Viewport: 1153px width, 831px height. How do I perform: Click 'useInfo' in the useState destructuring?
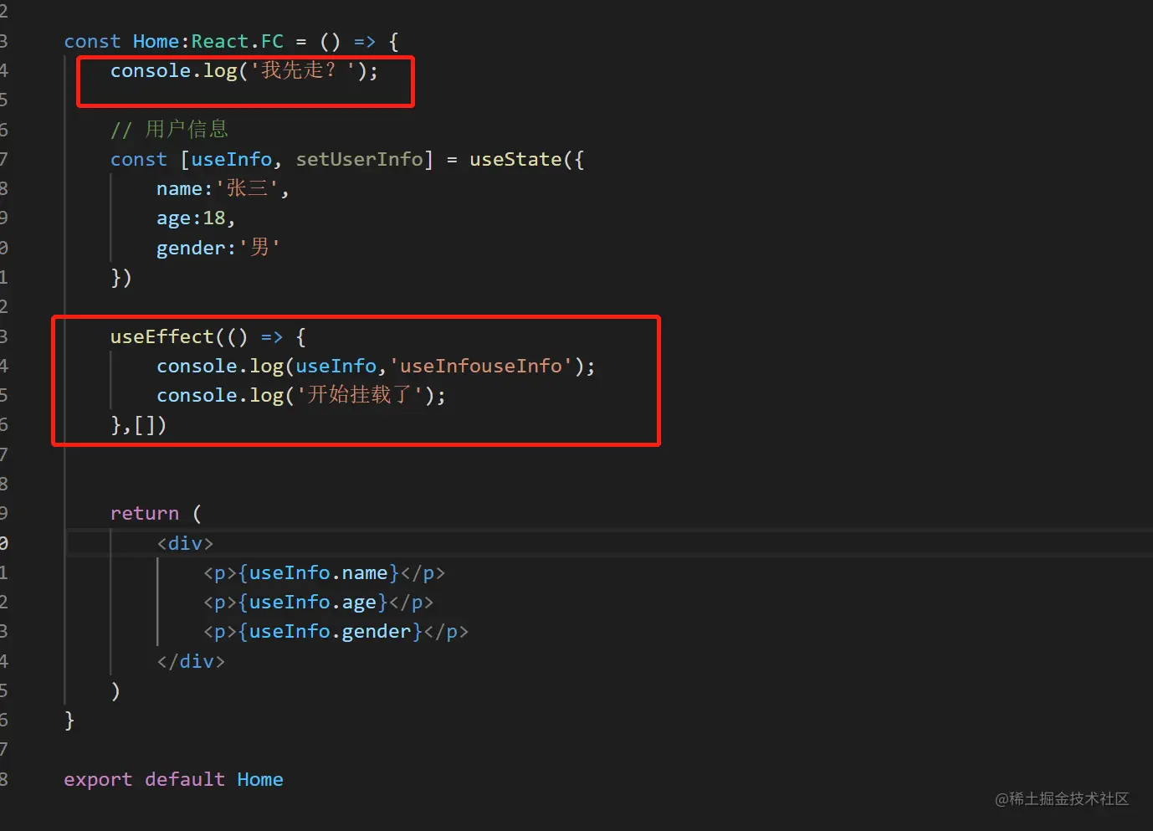232,159
